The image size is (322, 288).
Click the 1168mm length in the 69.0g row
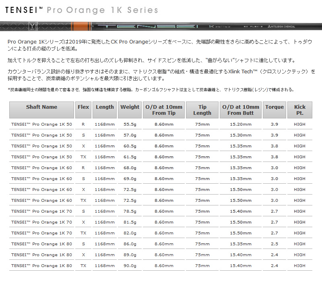click(105, 179)
